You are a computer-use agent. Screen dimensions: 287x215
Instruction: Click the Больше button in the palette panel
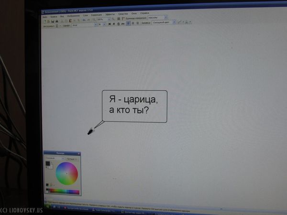tap(72, 158)
